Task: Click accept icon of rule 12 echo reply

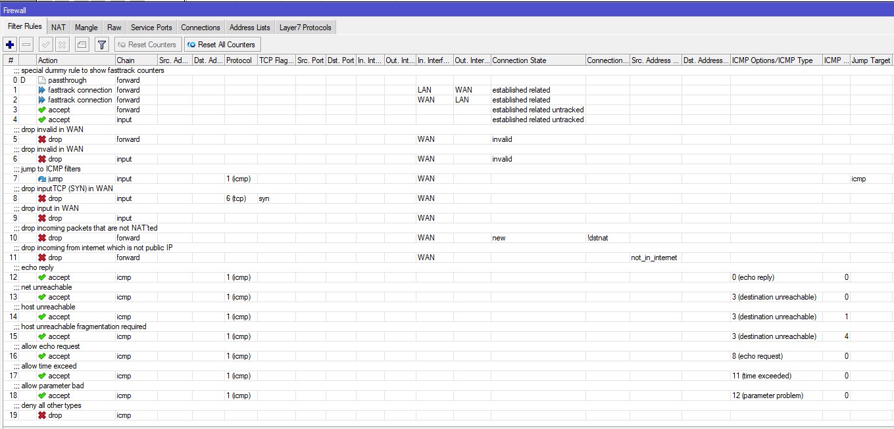Action: pos(42,277)
